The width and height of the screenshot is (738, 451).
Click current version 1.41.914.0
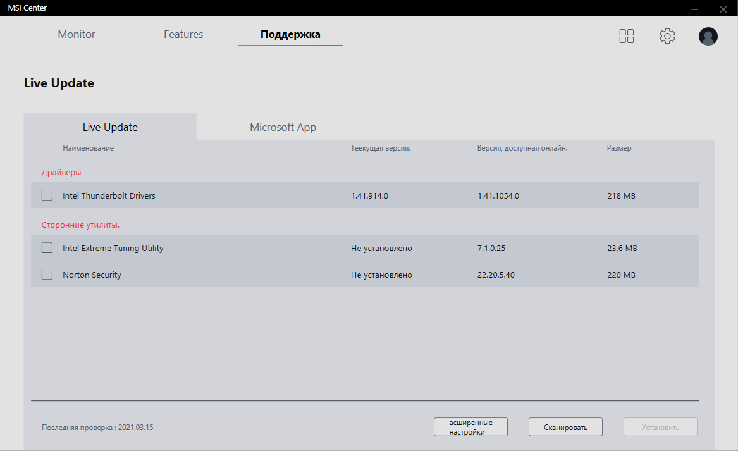(x=369, y=195)
